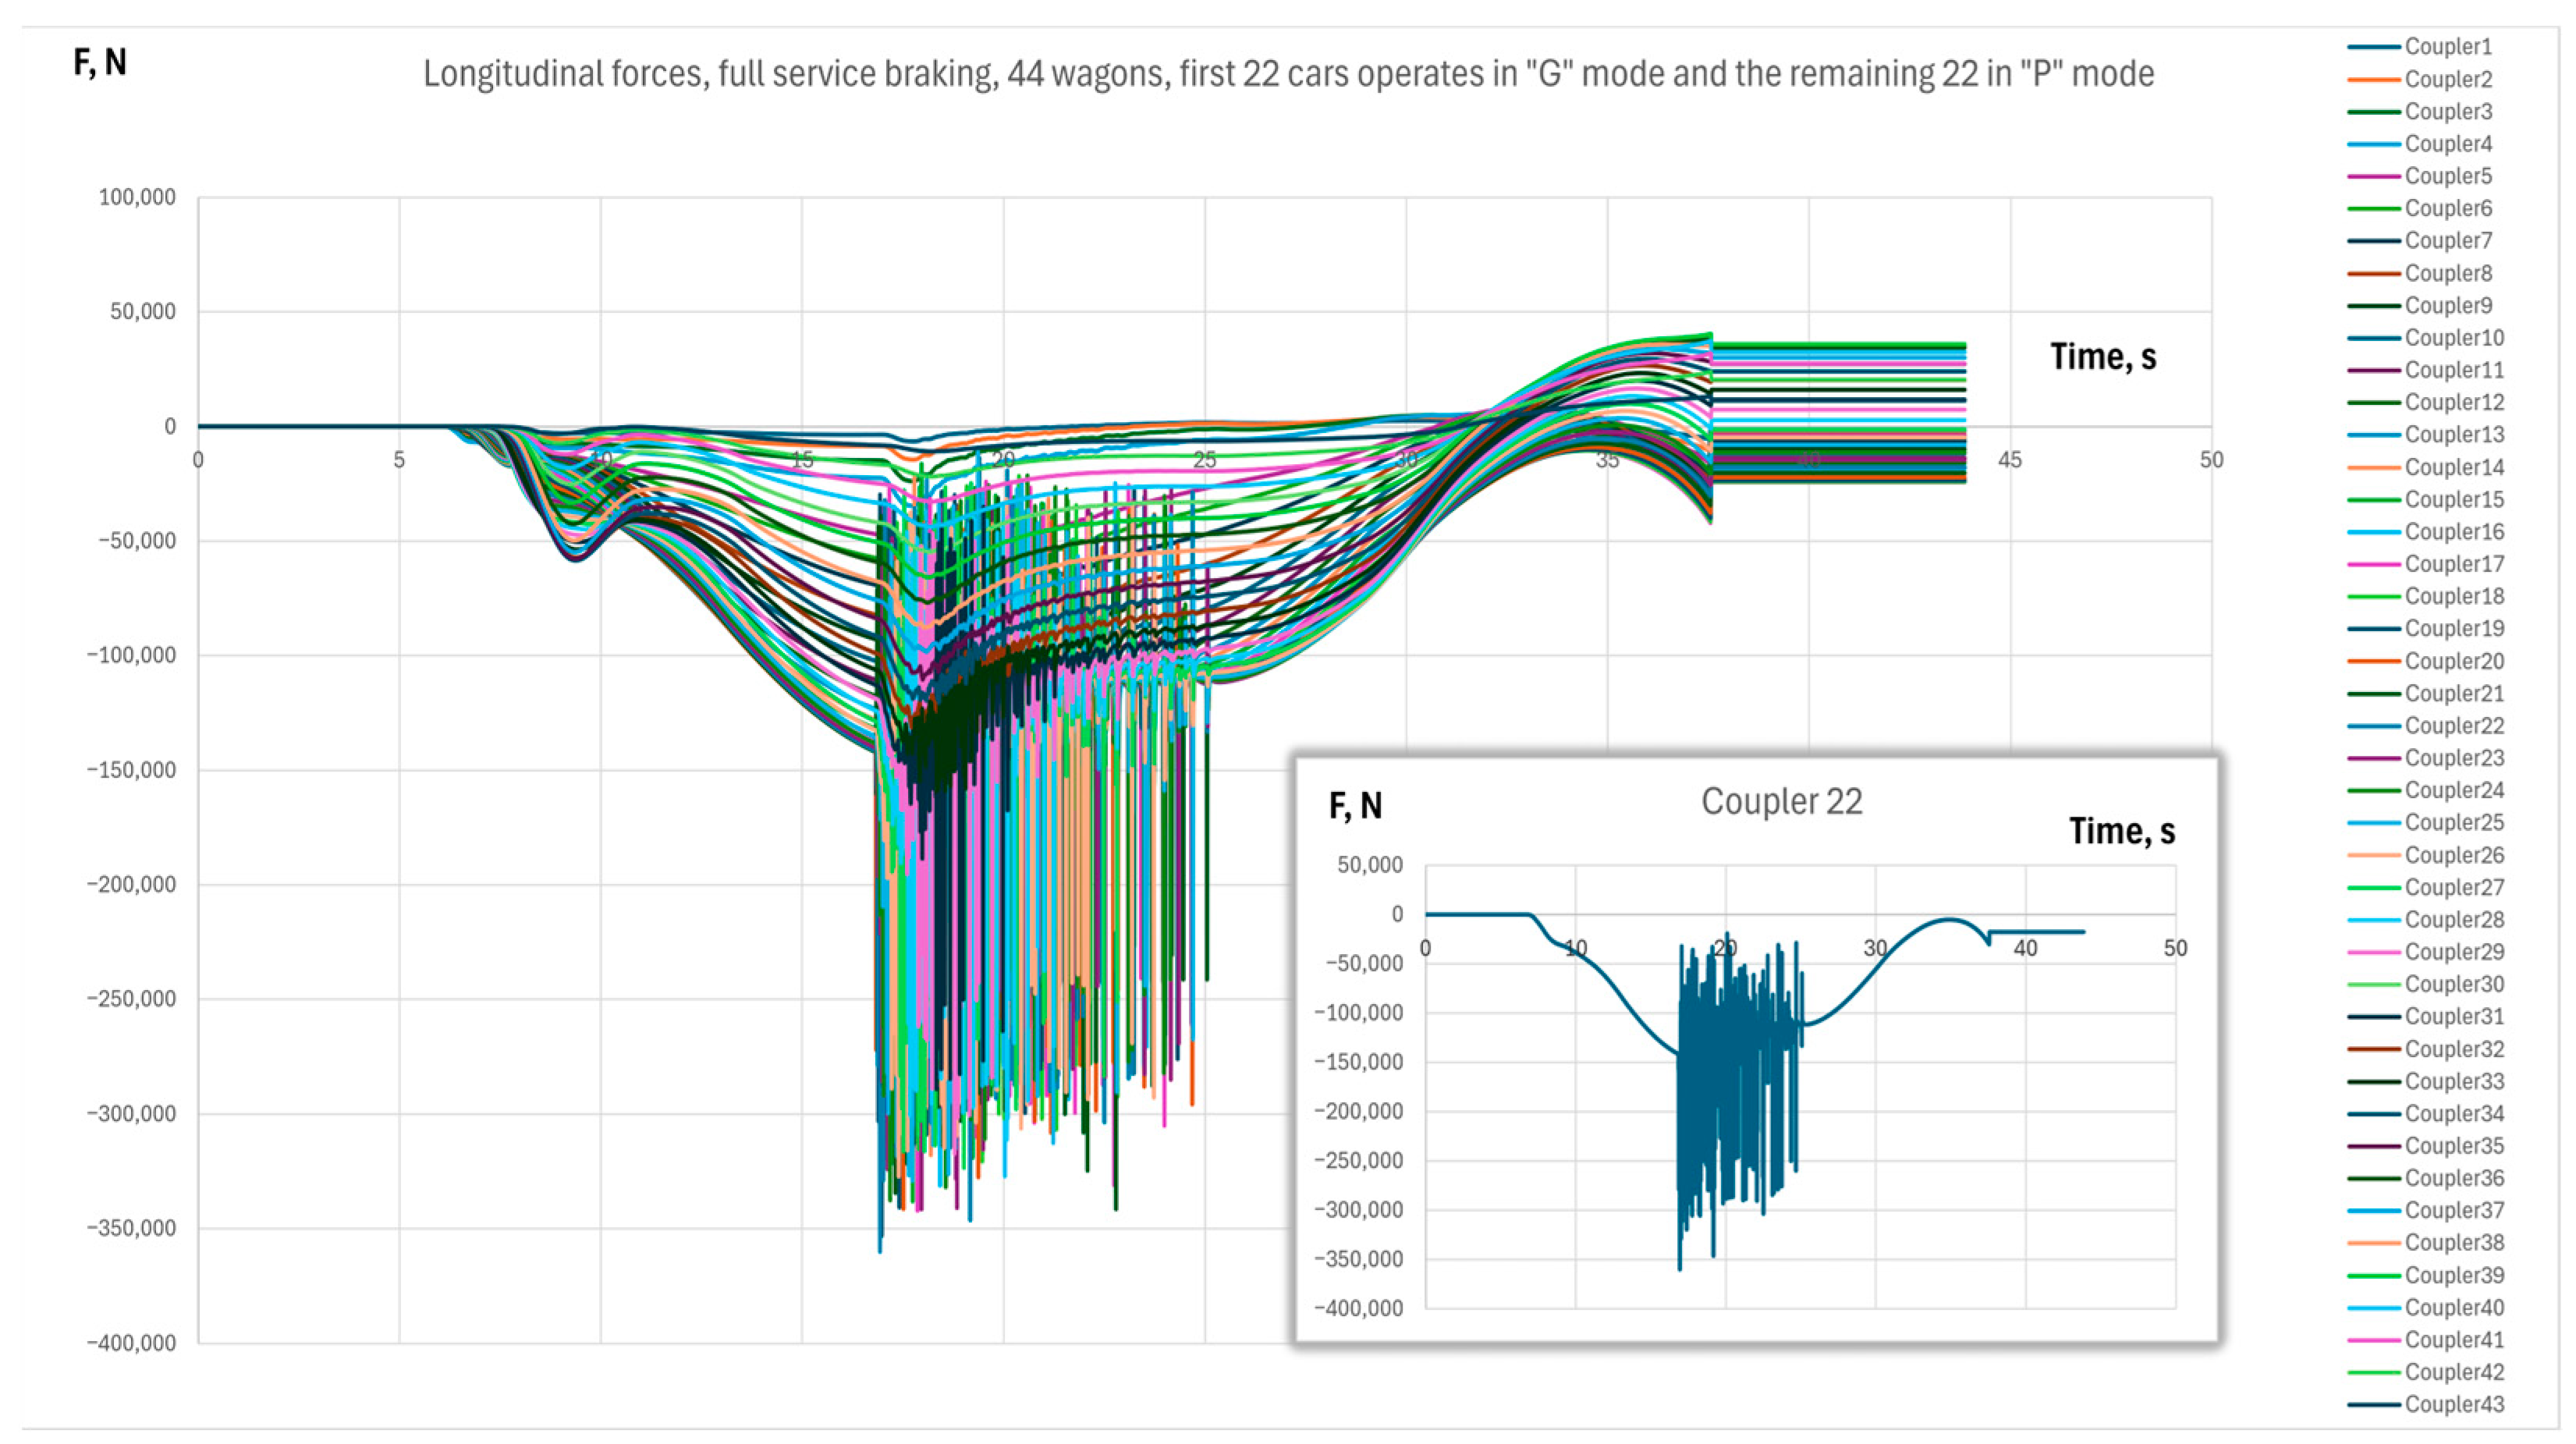Click the Coupler10 legend entry
Viewport: 2576px width, 1444px height.
coord(2454,338)
